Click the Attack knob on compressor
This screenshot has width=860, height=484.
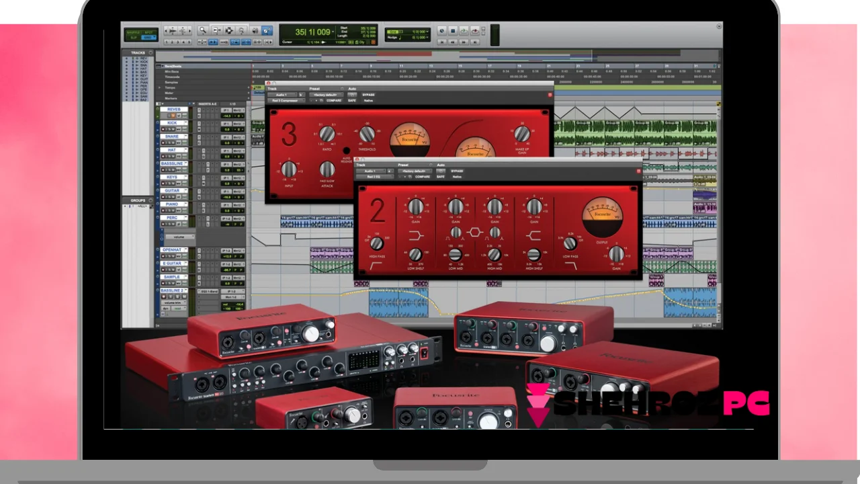(327, 169)
